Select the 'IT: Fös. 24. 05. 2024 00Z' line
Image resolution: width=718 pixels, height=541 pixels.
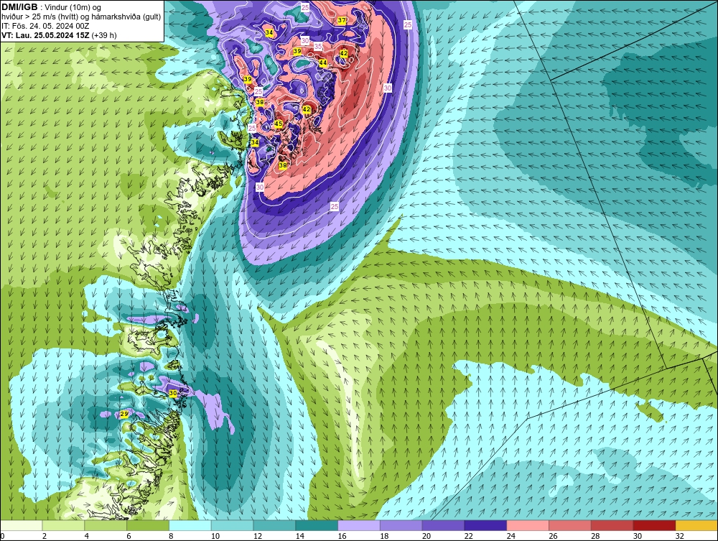(x=45, y=26)
